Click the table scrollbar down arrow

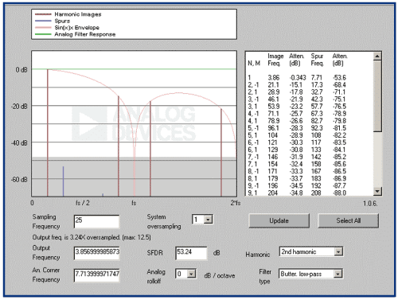[377, 191]
